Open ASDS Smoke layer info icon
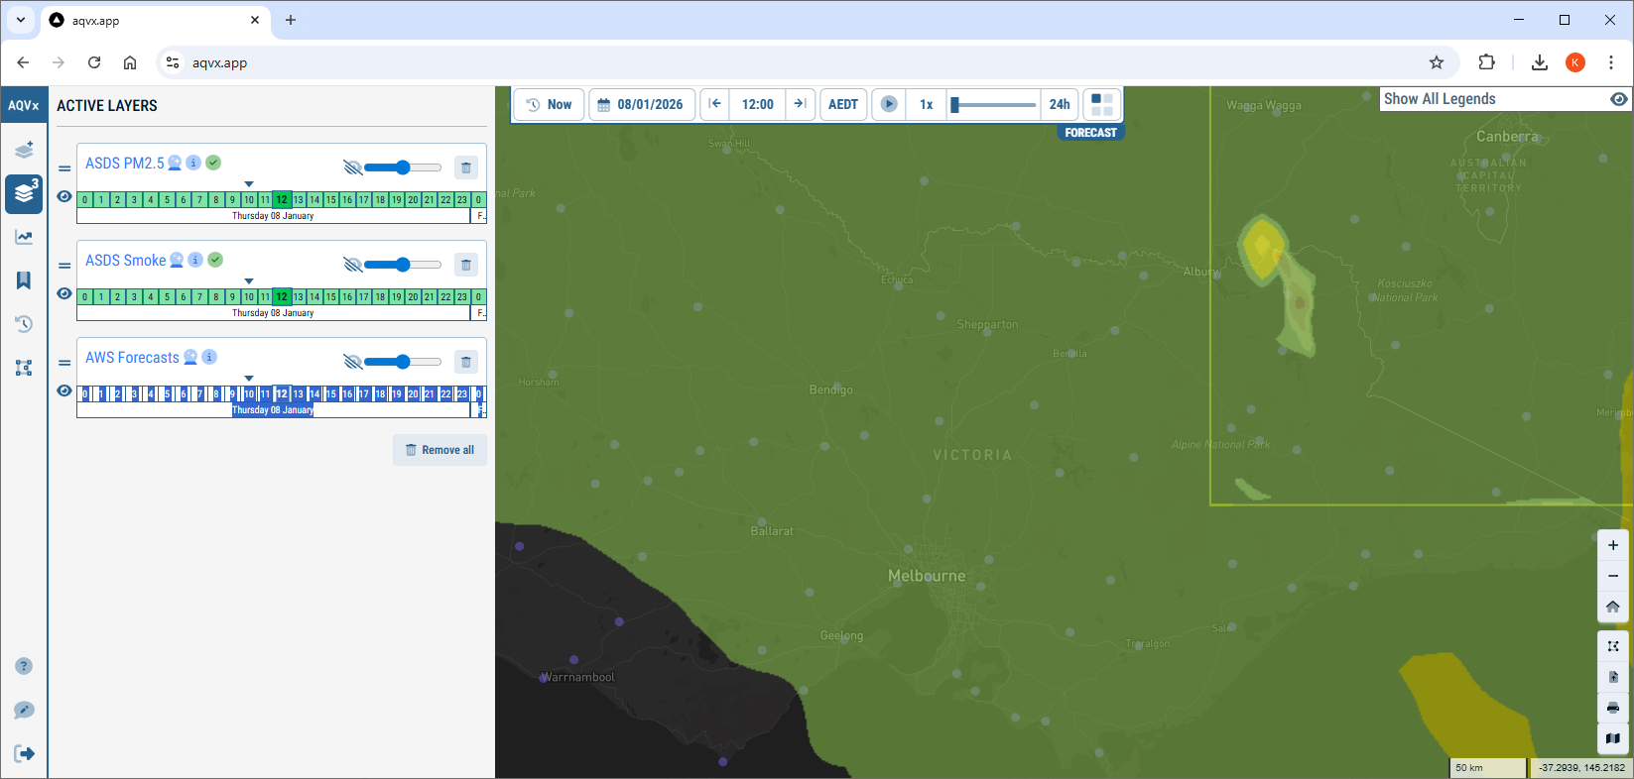The image size is (1634, 779). pos(195,260)
